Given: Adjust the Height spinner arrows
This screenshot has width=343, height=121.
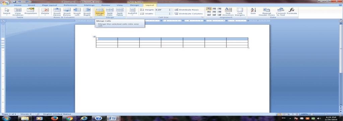Looking at the screenshot, I should pyautogui.click(x=170, y=10).
